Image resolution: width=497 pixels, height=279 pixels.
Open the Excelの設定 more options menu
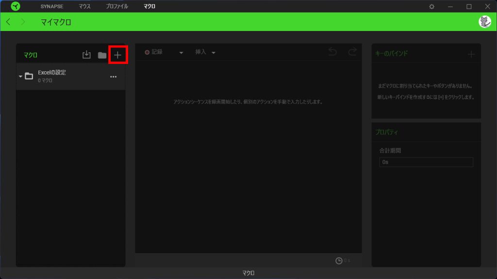tap(113, 77)
